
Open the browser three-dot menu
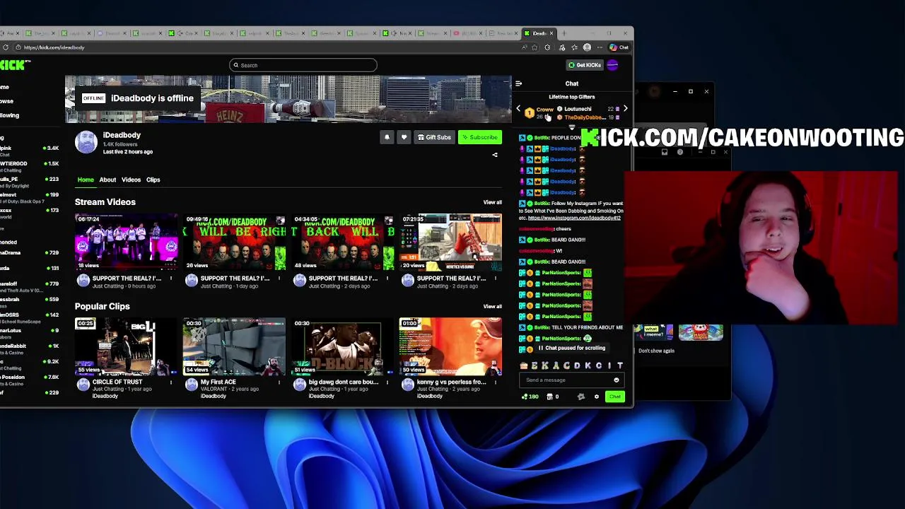tap(600, 47)
